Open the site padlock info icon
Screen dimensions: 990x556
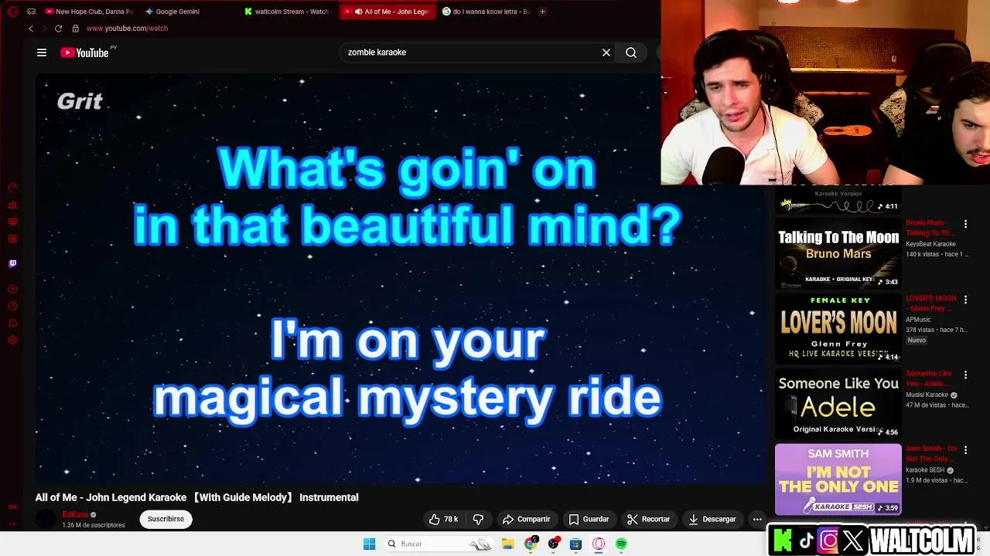[x=75, y=29]
